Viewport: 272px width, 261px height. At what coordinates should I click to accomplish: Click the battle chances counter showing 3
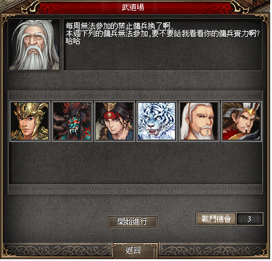point(250,219)
